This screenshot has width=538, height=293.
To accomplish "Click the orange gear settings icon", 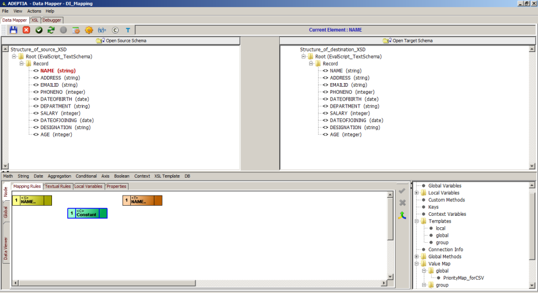I will pos(89,30).
